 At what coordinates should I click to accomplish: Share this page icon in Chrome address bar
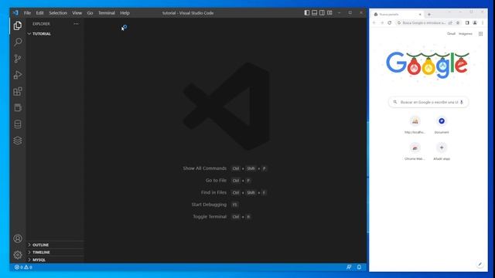pos(450,22)
